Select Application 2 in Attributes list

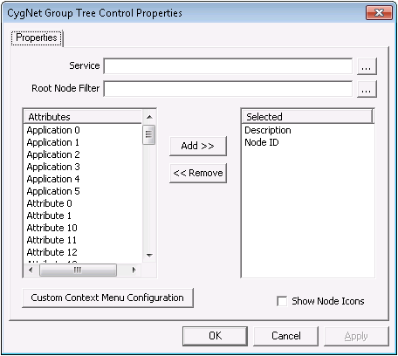coord(53,154)
